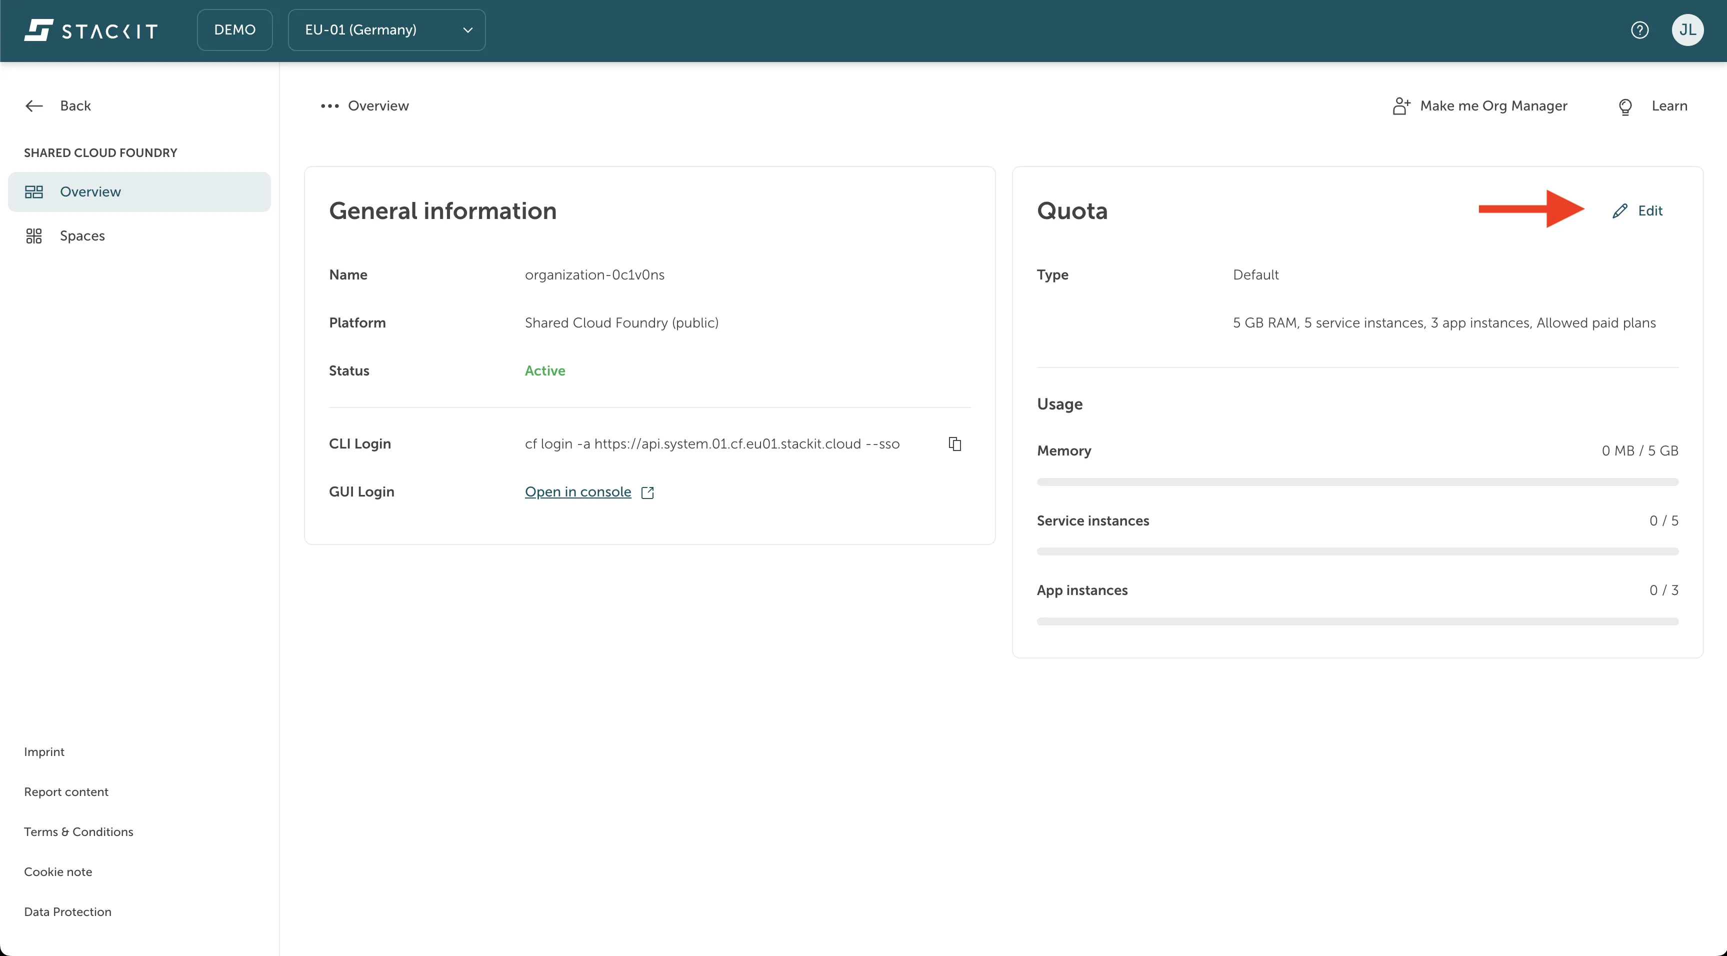The image size is (1727, 956).
Task: Click the pencil icon next to Edit
Action: pyautogui.click(x=1619, y=211)
